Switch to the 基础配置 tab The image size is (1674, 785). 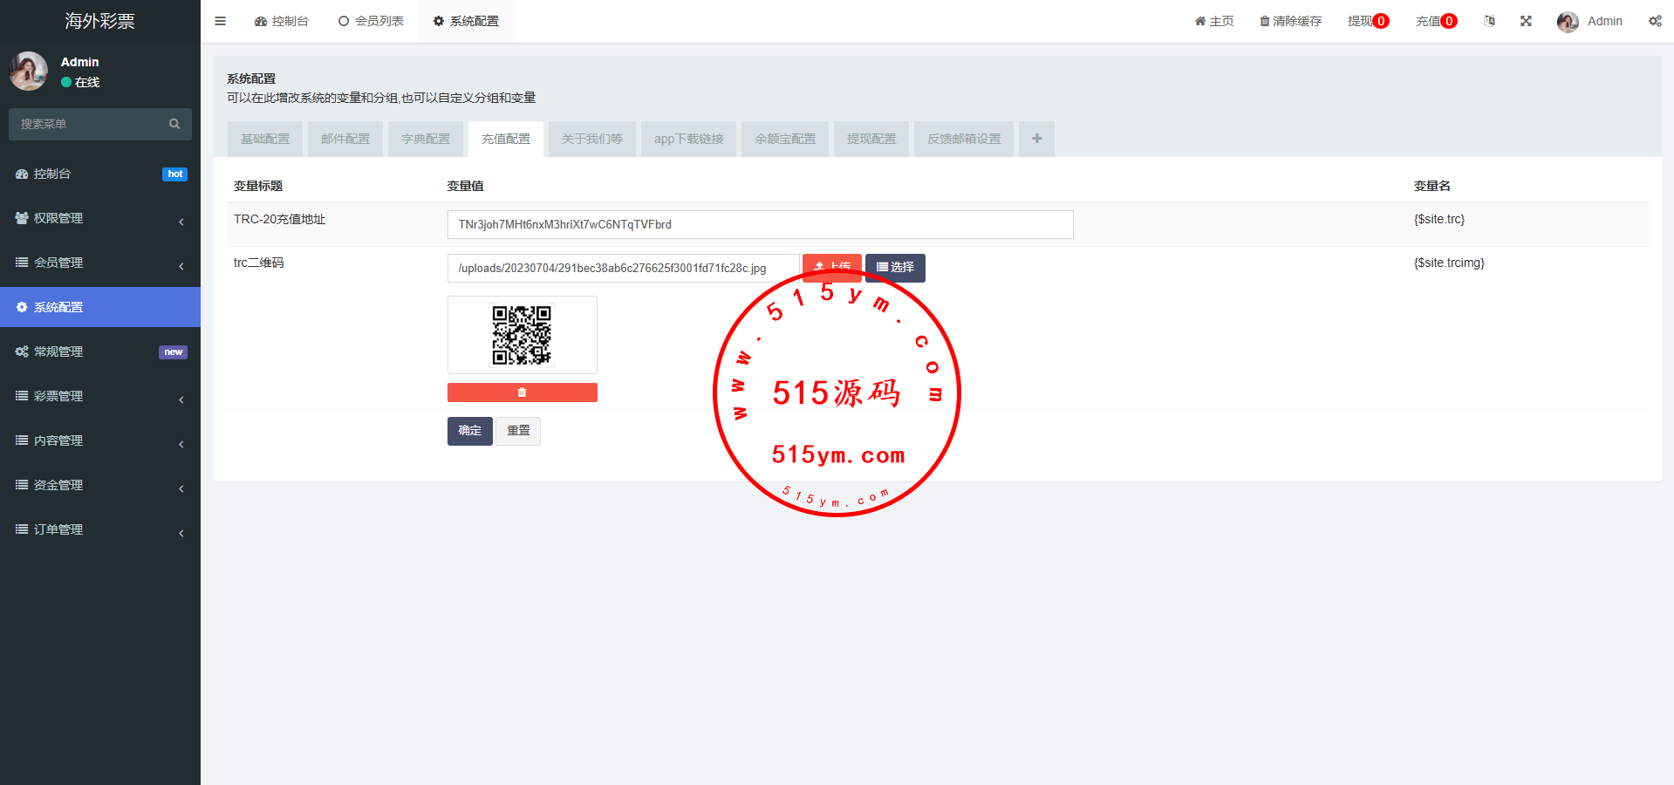pyautogui.click(x=265, y=139)
